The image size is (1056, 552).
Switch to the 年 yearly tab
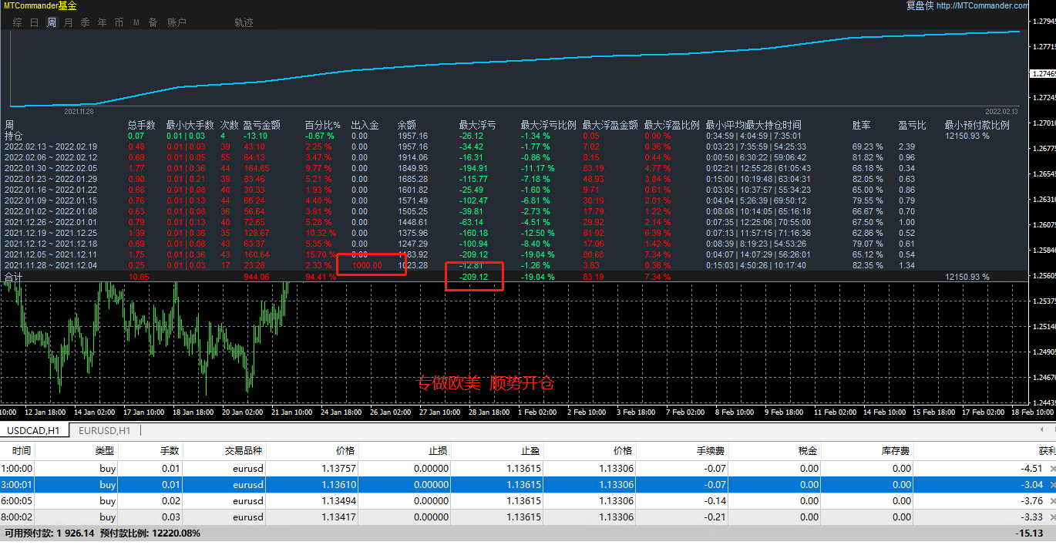tap(102, 22)
